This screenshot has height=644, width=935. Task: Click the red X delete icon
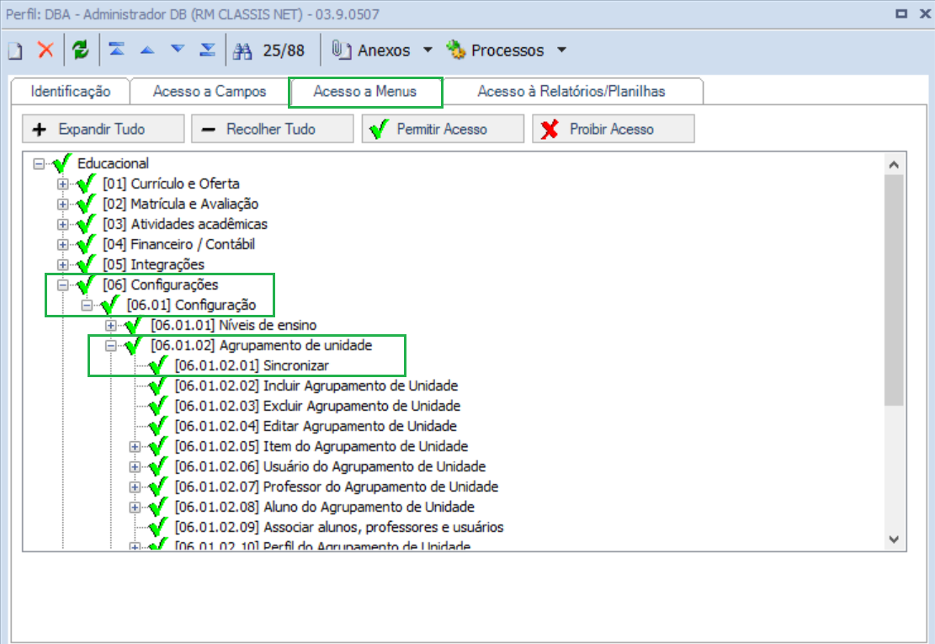tap(46, 51)
